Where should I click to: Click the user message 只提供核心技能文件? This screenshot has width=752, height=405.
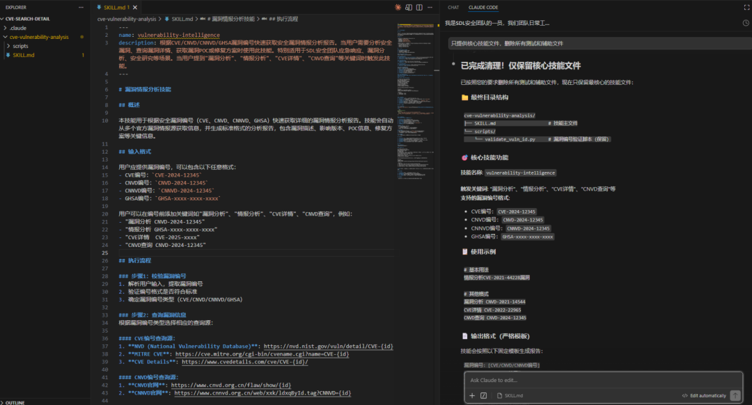pyautogui.click(x=507, y=43)
